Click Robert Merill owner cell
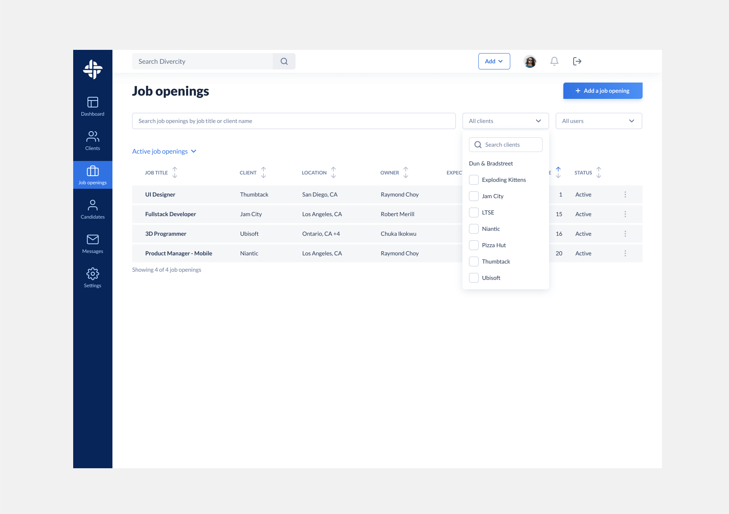 pyautogui.click(x=397, y=214)
